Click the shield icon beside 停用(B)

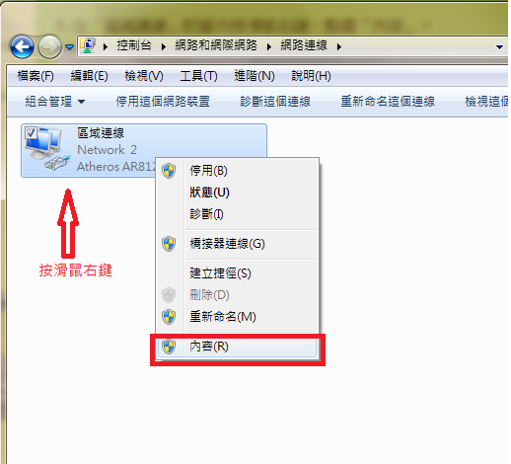click(x=169, y=171)
